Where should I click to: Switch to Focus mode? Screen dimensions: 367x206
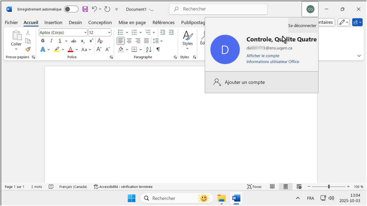click(254, 187)
